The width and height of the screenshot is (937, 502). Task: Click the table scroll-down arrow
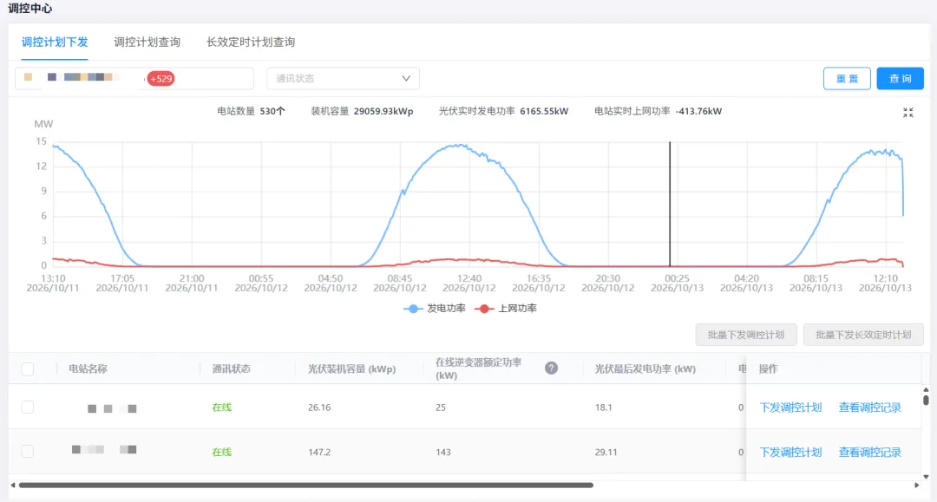(926, 476)
